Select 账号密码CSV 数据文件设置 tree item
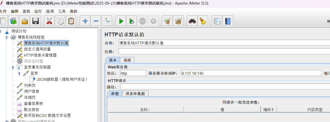 click(x=47, y=115)
